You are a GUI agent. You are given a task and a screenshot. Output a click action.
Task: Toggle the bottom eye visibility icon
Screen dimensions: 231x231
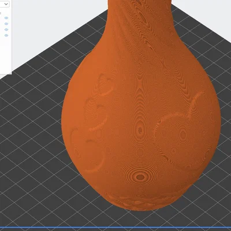click(x=6, y=35)
